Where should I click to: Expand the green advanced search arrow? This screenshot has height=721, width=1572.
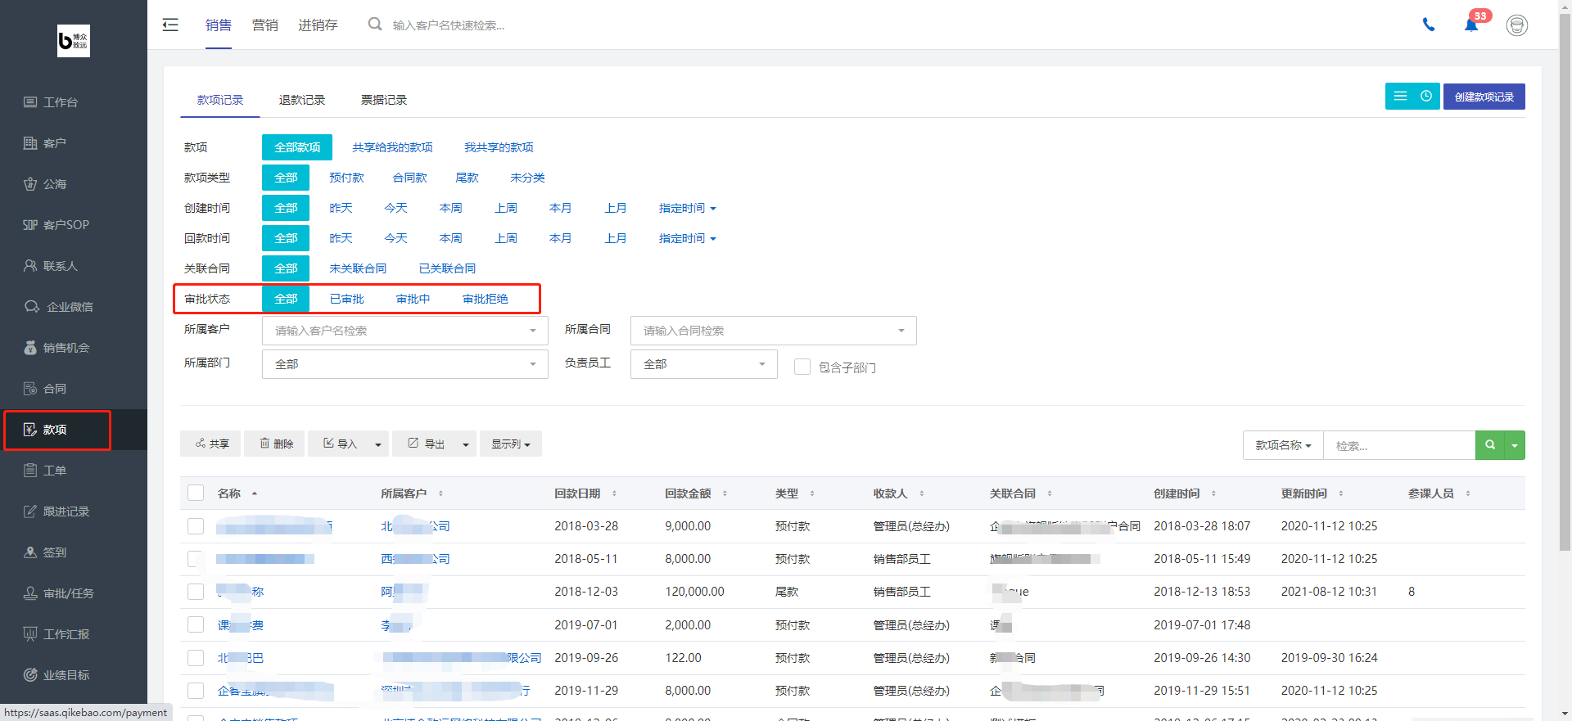coord(1515,445)
